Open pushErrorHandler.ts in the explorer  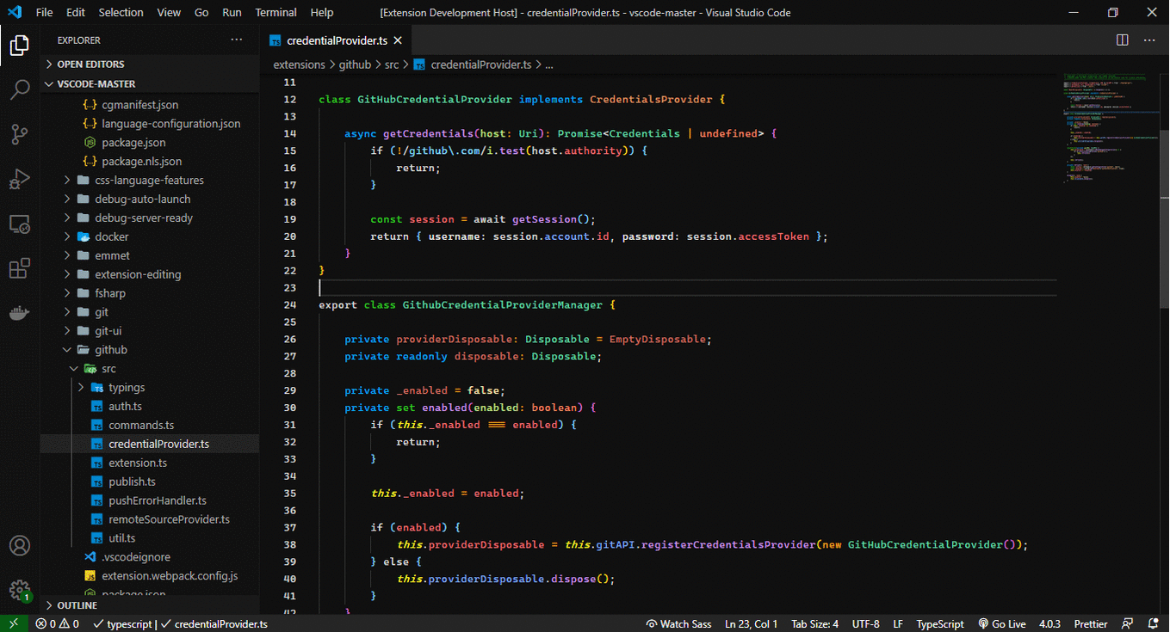point(150,500)
